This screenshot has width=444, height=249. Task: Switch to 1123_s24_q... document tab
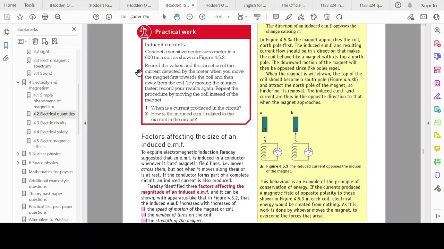[370, 5]
